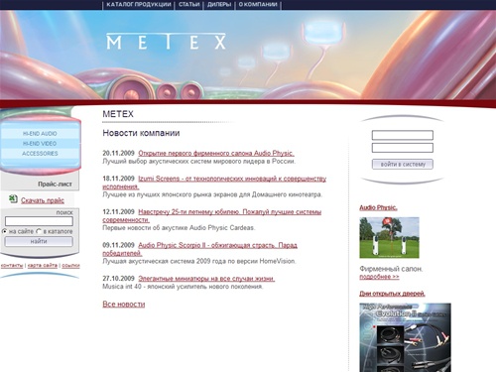Click the Прайс-лист heading
Image resolution: width=496 pixels, height=372 pixels.
click(x=55, y=185)
